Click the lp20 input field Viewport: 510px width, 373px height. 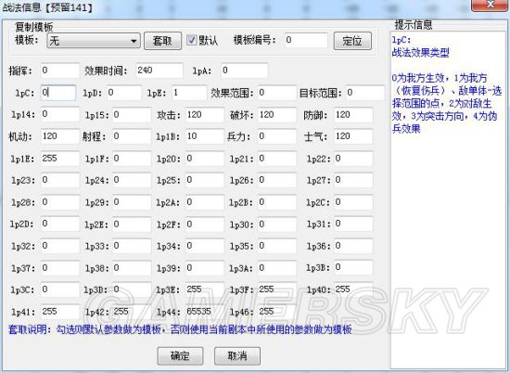pos(205,159)
